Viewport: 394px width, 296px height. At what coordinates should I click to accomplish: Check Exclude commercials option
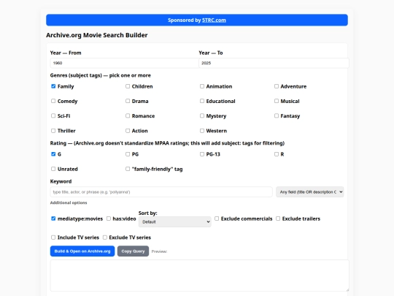[x=217, y=219]
